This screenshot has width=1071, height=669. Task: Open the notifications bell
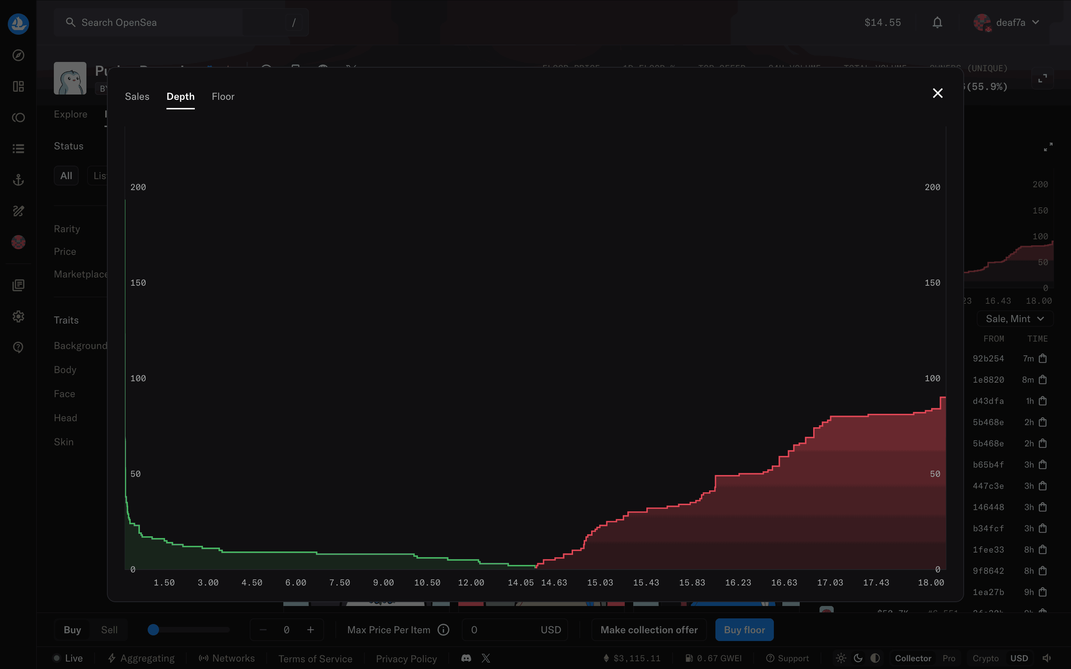(937, 23)
